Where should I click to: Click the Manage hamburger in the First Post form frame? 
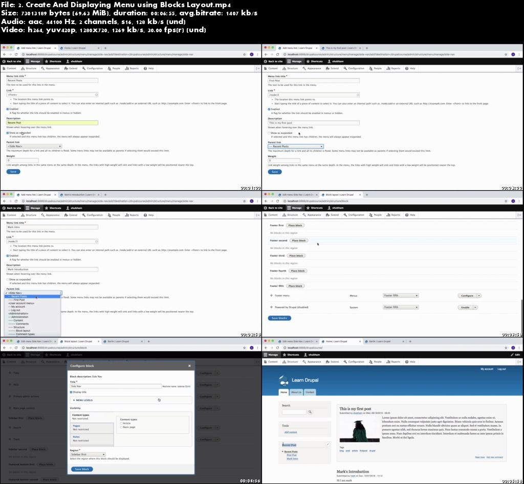[289, 61]
